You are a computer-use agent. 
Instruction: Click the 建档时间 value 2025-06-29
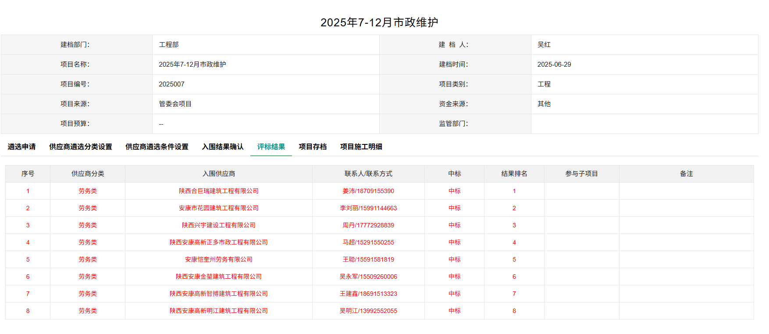coord(554,65)
